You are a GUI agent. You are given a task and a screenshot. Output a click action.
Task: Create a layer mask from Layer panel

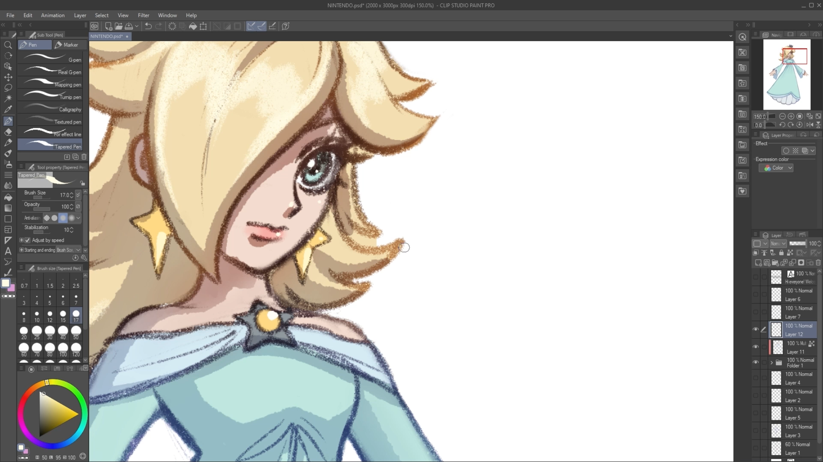click(x=801, y=263)
